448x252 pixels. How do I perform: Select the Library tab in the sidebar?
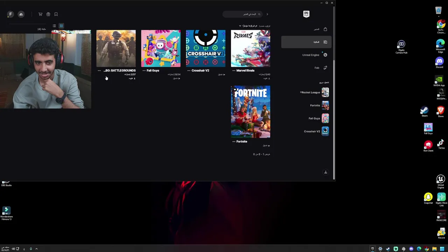pos(306,42)
